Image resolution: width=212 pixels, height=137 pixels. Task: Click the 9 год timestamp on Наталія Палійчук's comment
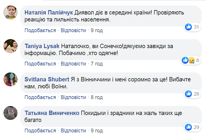[x=97, y=30]
